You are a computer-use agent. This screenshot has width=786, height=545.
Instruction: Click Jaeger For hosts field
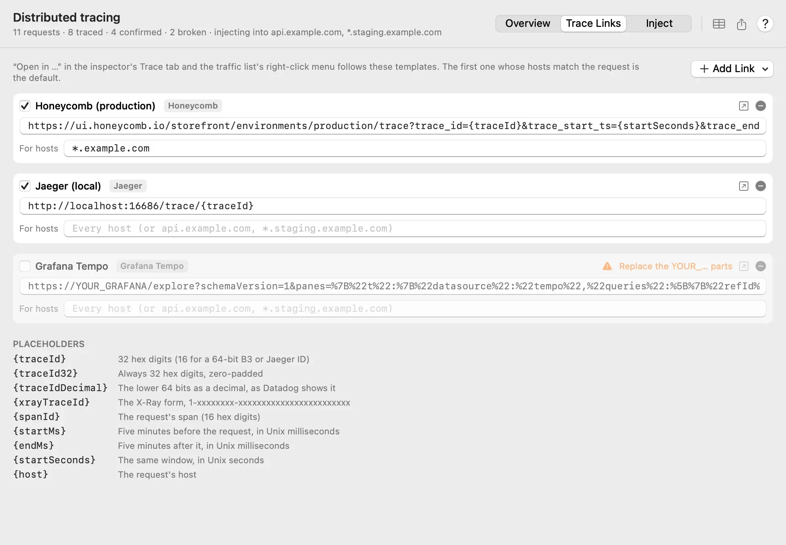pos(415,228)
